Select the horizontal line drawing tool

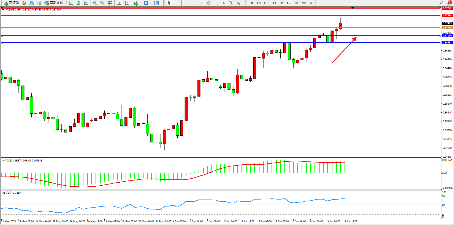[x=193, y=3]
